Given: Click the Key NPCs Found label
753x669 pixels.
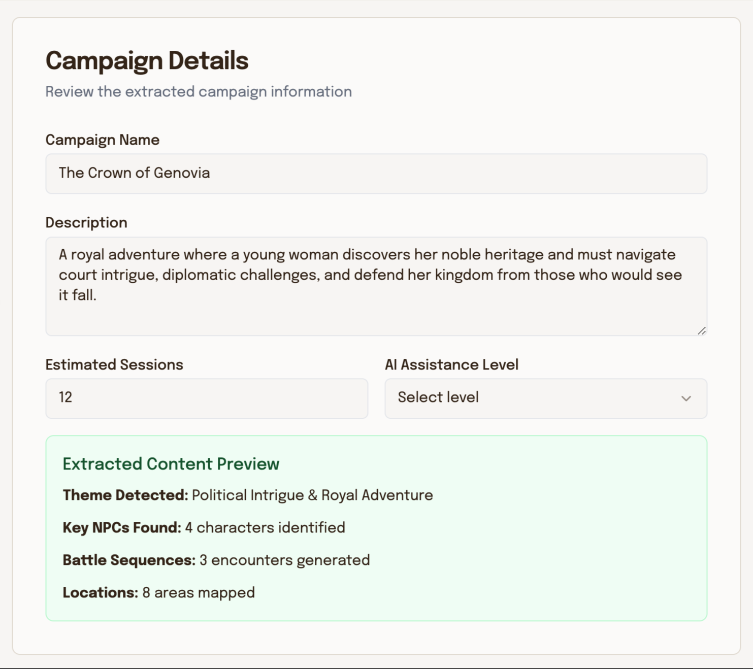Looking at the screenshot, I should [122, 528].
